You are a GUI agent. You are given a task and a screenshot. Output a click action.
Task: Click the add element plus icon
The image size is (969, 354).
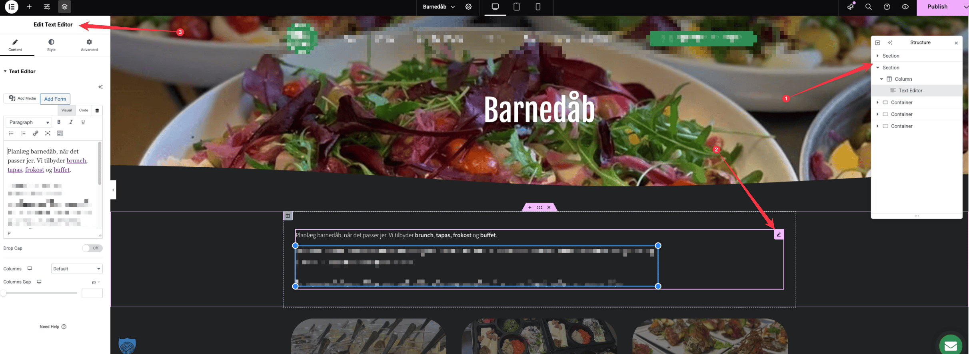pos(29,7)
